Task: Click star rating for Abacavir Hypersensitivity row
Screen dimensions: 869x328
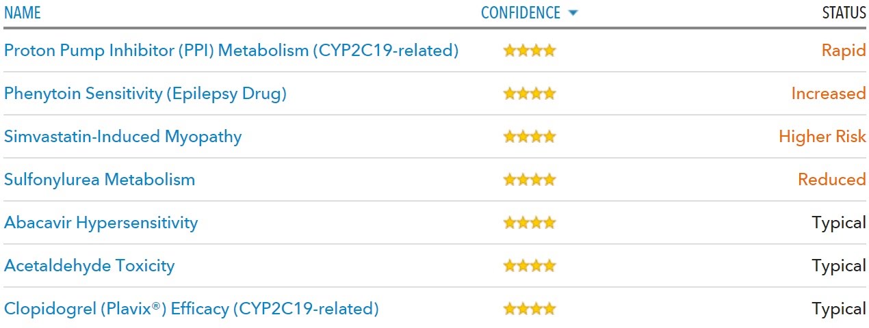Action: coord(530,223)
